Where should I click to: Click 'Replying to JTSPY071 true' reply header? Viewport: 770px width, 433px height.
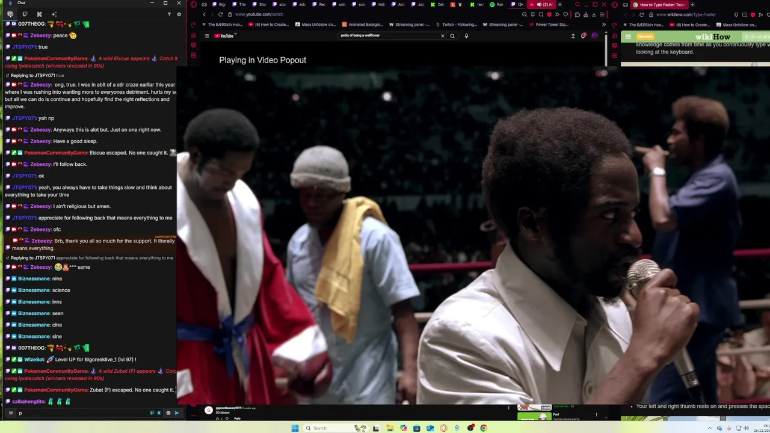(x=35, y=76)
